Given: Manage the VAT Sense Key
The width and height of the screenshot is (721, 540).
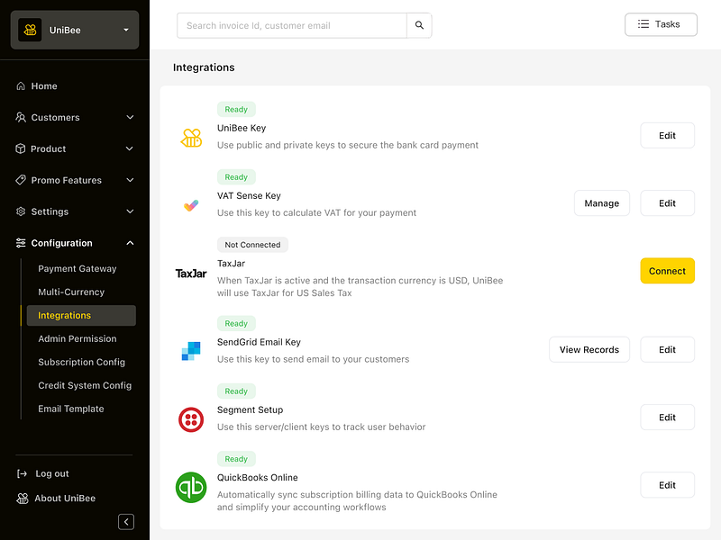Looking at the screenshot, I should coord(601,203).
